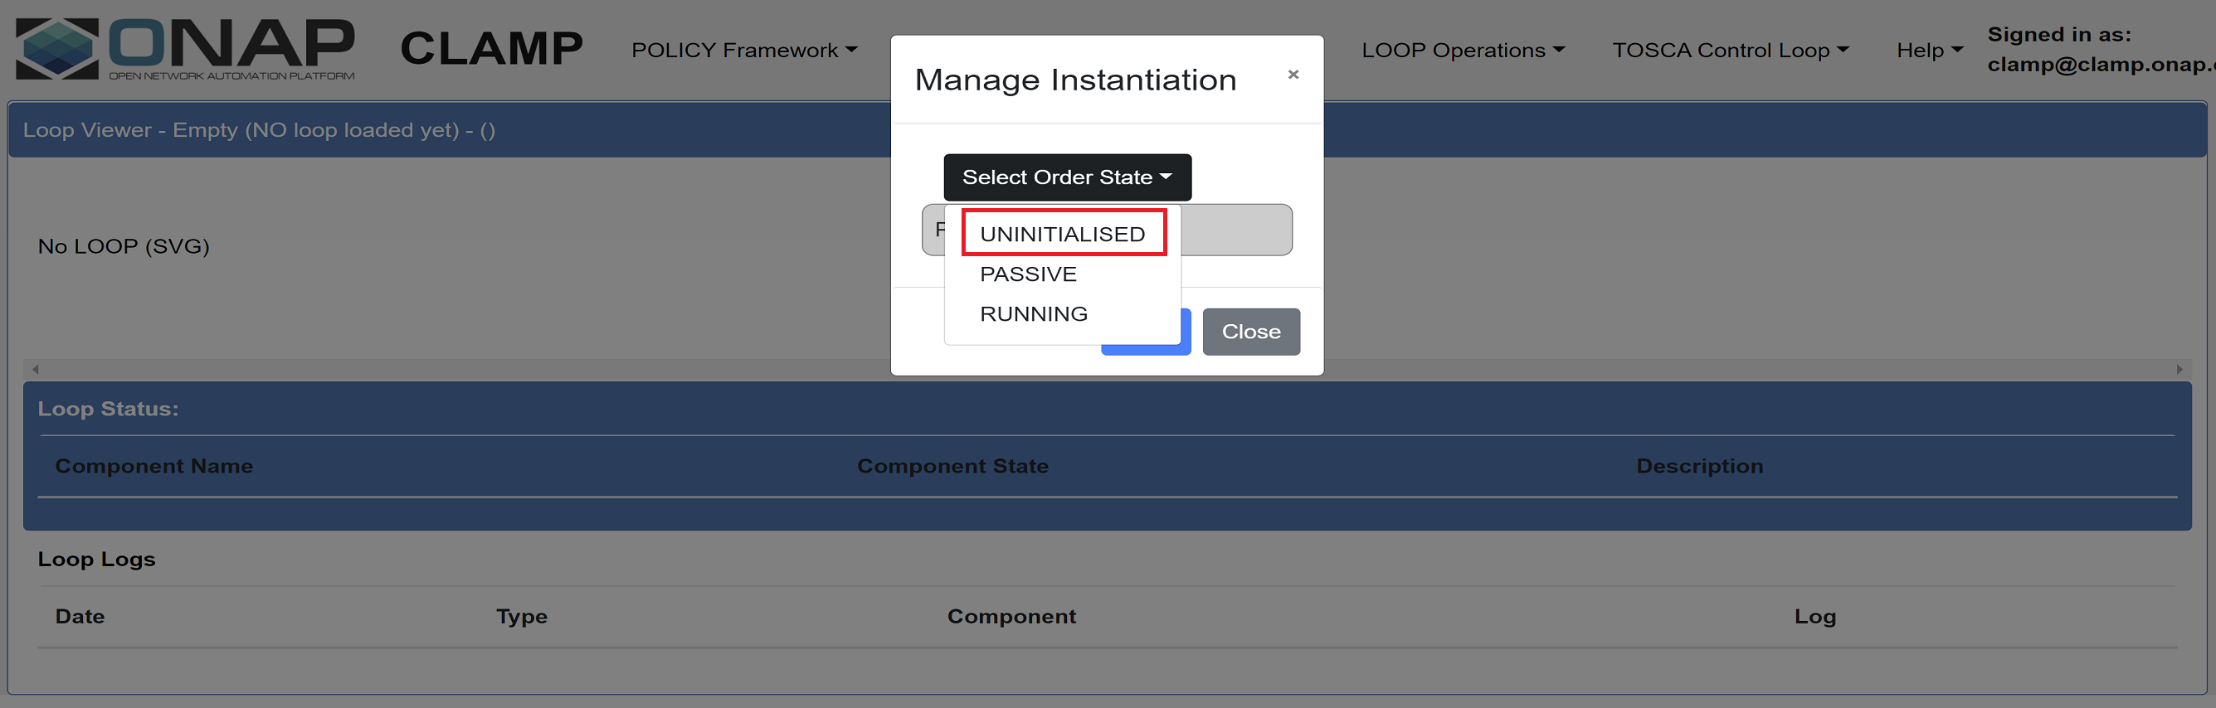Open the POLICY Framework menu
The image size is (2216, 708).
[x=744, y=51]
